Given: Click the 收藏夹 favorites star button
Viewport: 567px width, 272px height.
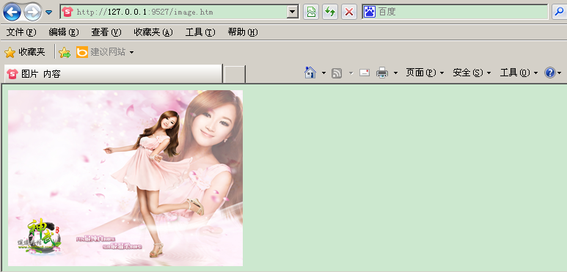Looking at the screenshot, I should tap(25, 52).
